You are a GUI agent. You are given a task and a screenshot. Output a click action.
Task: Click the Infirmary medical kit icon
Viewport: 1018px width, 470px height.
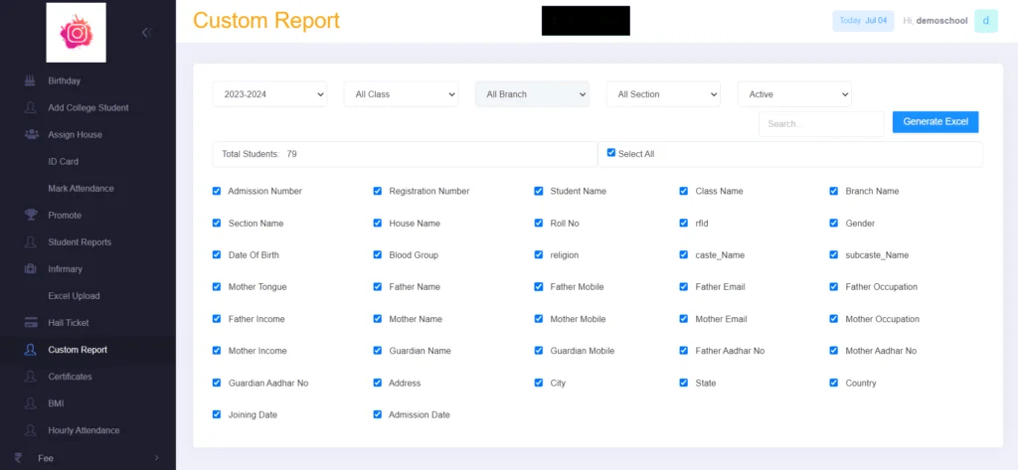pyautogui.click(x=31, y=269)
